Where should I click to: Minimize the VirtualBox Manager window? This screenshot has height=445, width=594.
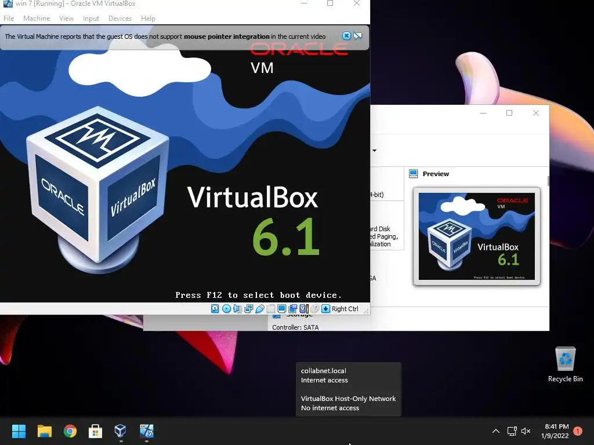coord(483,113)
